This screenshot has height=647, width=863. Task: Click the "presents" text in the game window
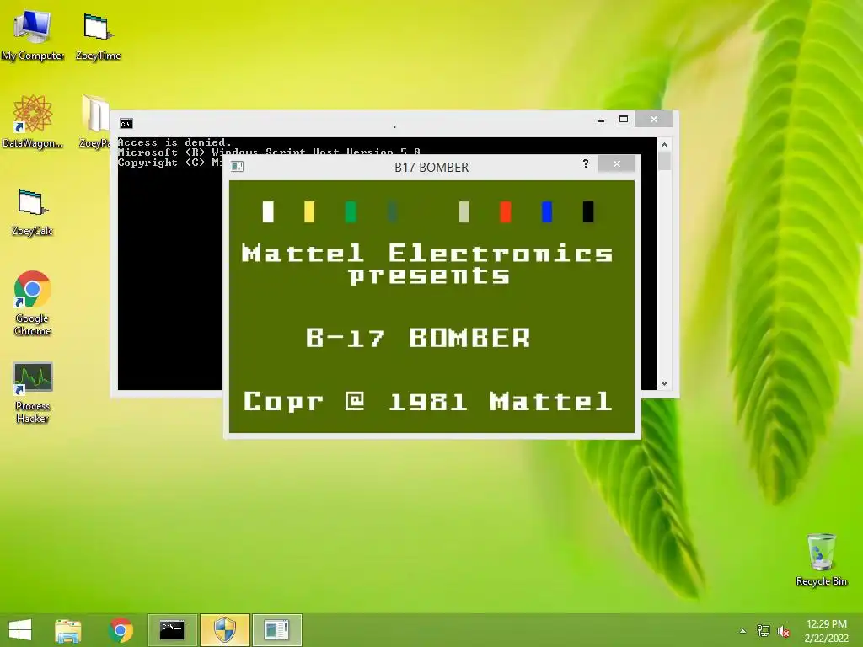(429, 275)
